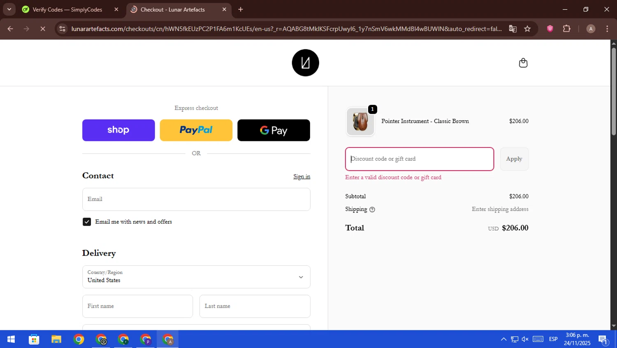Click the address bar URL
617x348 pixels.
coord(286,29)
